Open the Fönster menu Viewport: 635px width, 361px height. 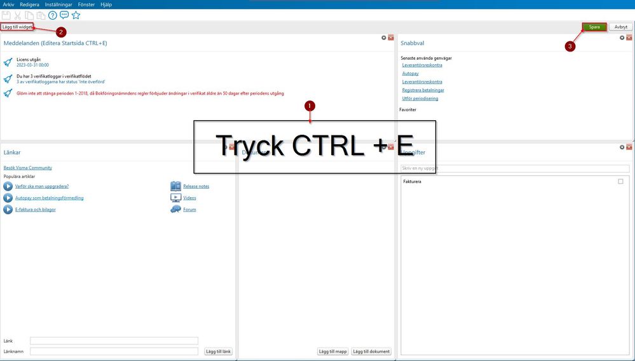tap(86, 4)
